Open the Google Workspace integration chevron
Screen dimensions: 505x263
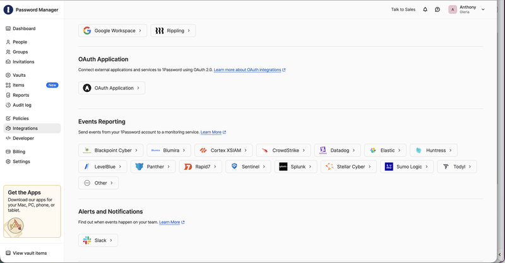[140, 30]
